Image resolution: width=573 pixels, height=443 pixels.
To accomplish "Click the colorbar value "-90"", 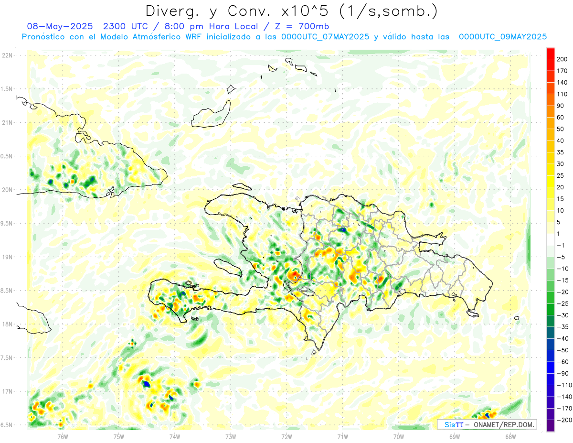I will pos(562,373).
